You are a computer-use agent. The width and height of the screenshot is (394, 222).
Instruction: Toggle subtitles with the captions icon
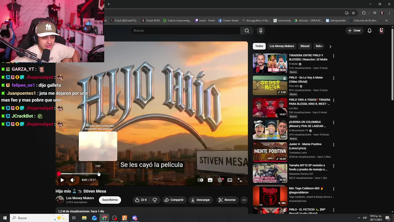tap(210, 180)
